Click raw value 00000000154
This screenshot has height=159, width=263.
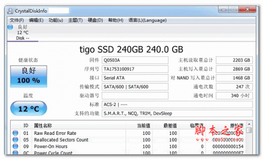tap(228, 147)
